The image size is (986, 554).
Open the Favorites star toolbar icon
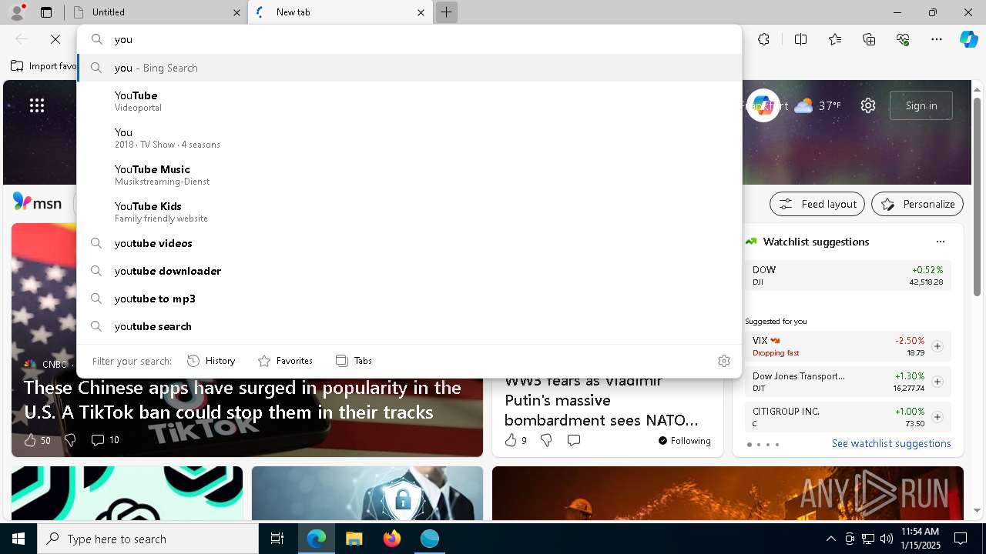(835, 39)
